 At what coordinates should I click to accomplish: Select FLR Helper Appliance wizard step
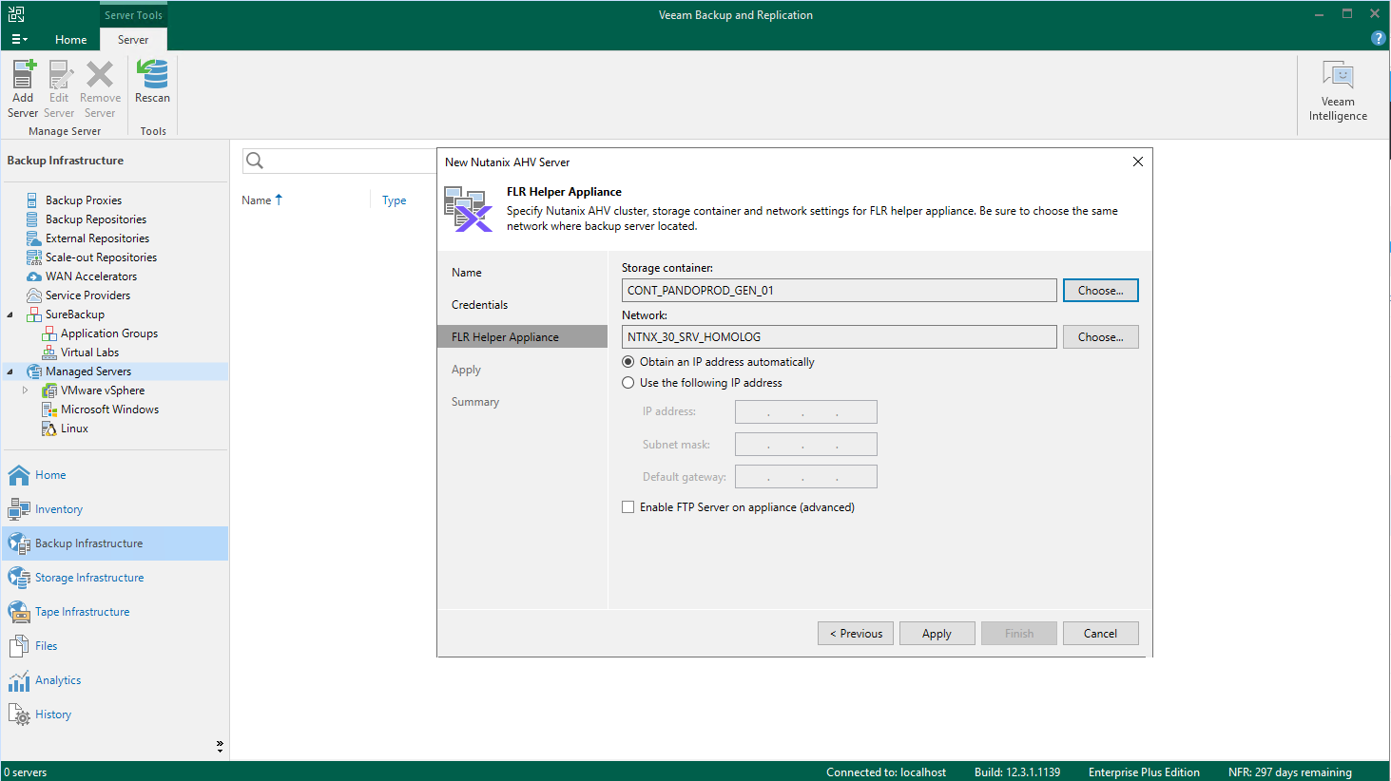[522, 337]
